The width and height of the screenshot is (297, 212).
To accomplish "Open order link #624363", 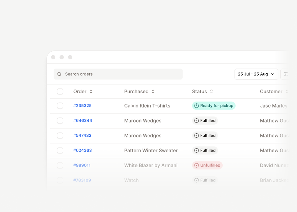I will click(x=82, y=151).
